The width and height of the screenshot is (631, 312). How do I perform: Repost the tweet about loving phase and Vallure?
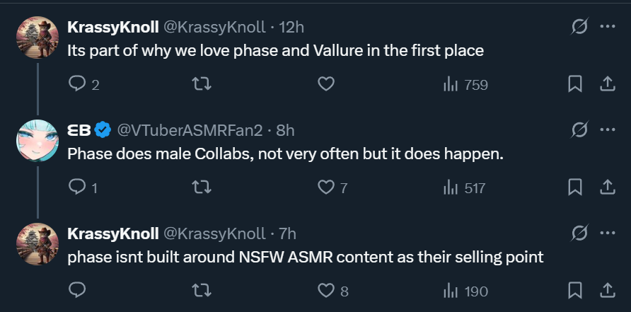click(x=202, y=84)
